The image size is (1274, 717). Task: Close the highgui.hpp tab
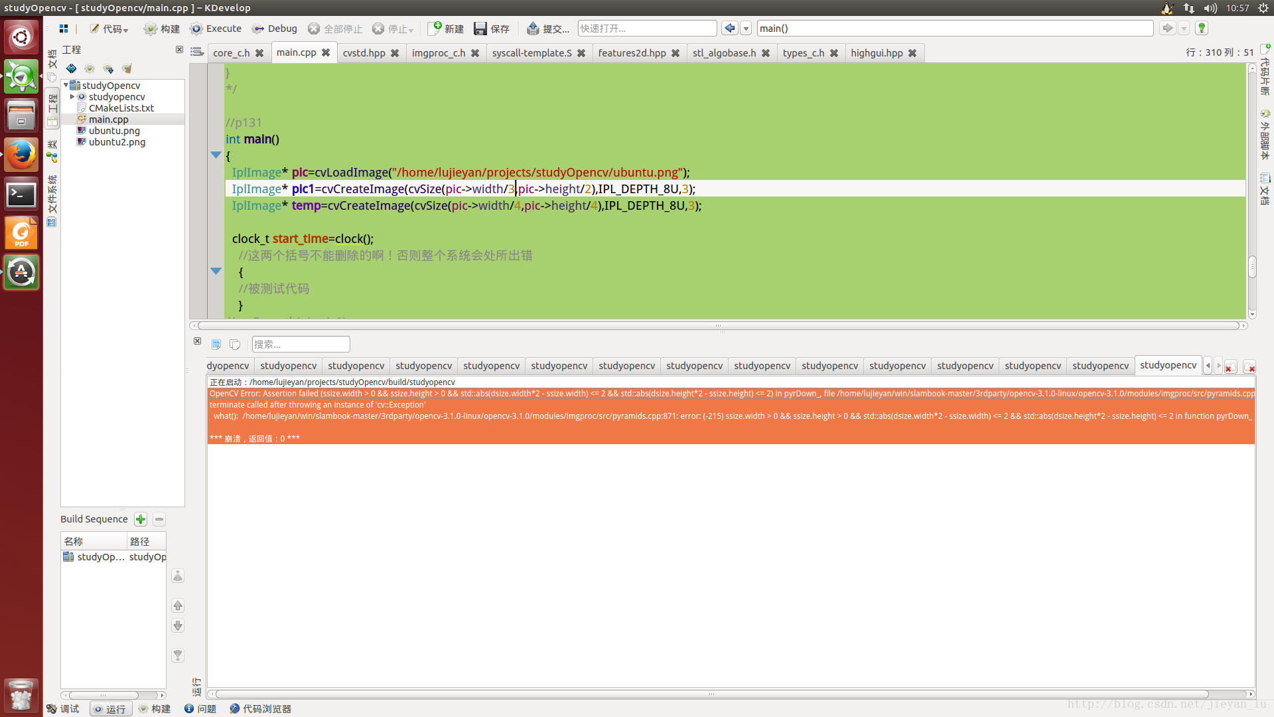click(x=912, y=52)
